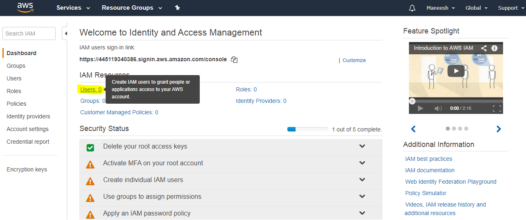Open IAM best practices link
The height and width of the screenshot is (220, 526).
(429, 159)
